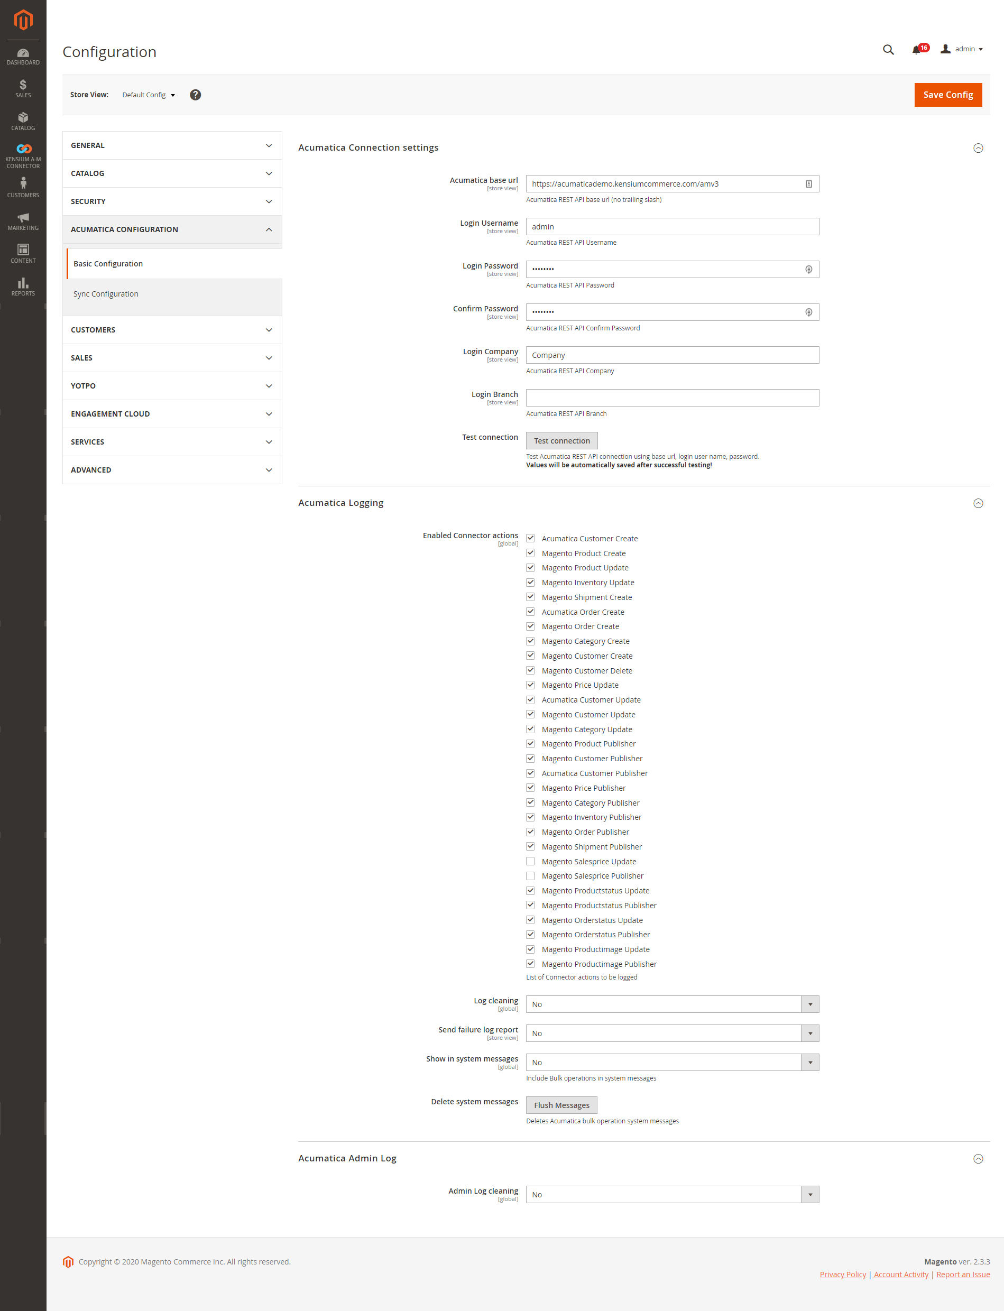Uncheck Magento Price Update logging
1004x1311 pixels.
coord(530,686)
